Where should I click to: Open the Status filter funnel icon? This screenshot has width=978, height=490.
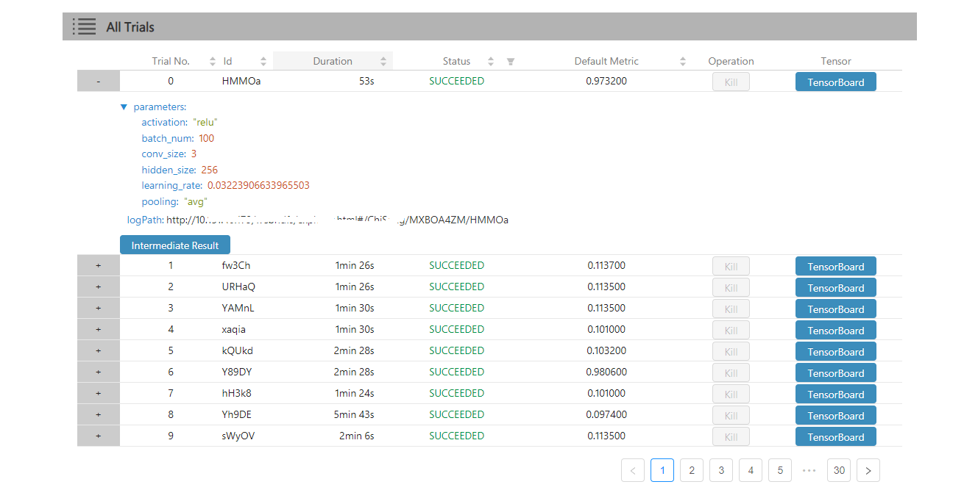(x=511, y=62)
